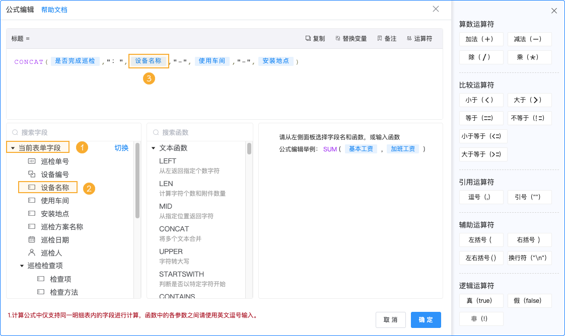The height and width of the screenshot is (336, 565).
Task: Click the 切换 switch link
Action: [121, 148]
